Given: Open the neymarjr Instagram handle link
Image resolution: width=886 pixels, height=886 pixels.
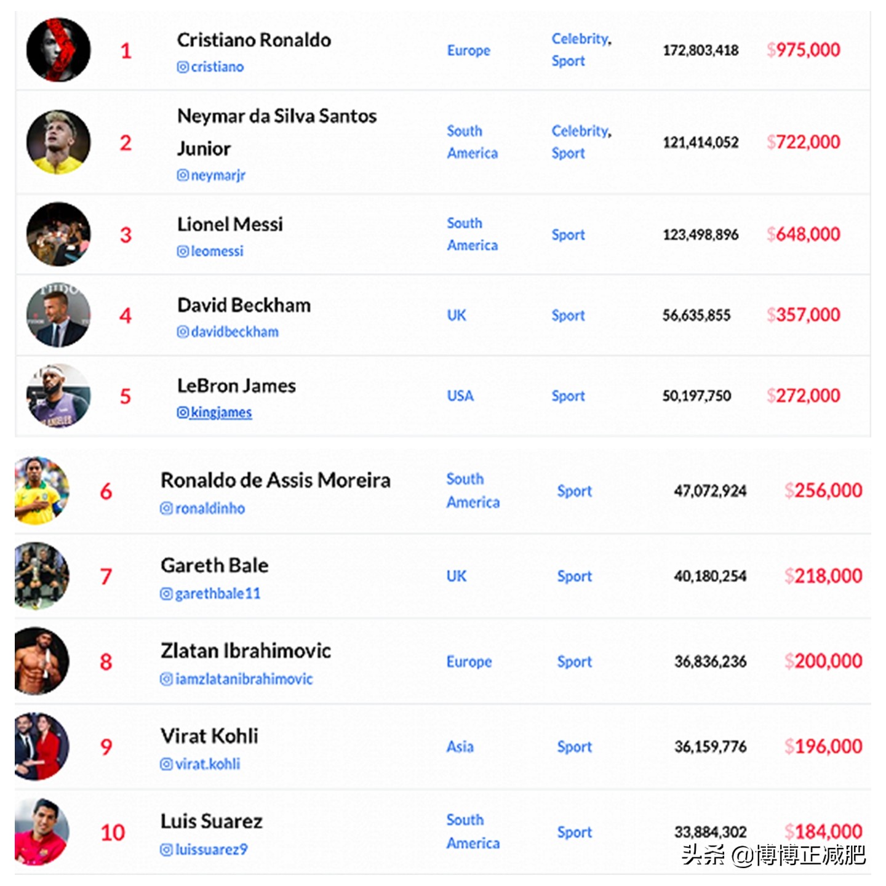Looking at the screenshot, I should coord(218,175).
